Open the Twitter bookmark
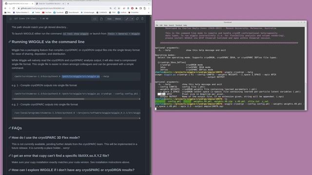Image resolution: width=312 pixels, height=175 pixels. (x=36, y=13)
